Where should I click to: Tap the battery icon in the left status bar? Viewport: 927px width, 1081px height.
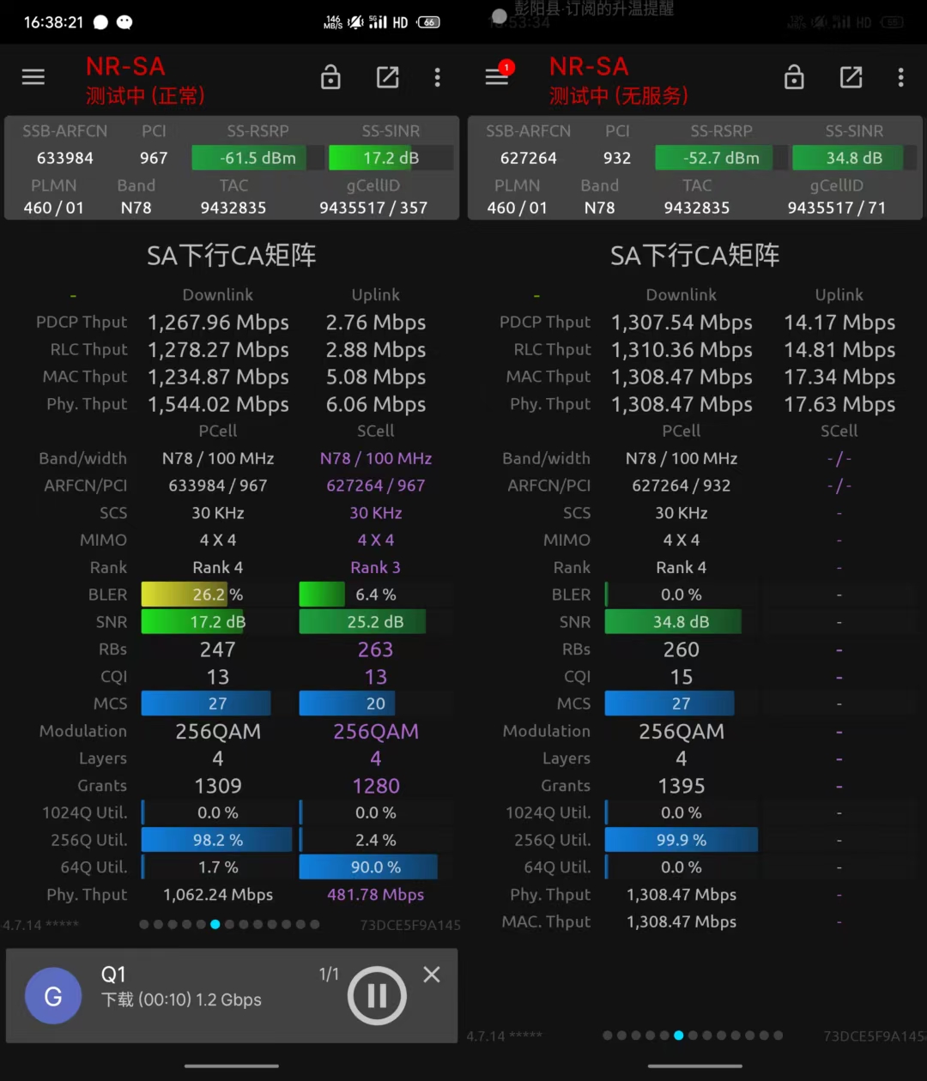(x=429, y=22)
